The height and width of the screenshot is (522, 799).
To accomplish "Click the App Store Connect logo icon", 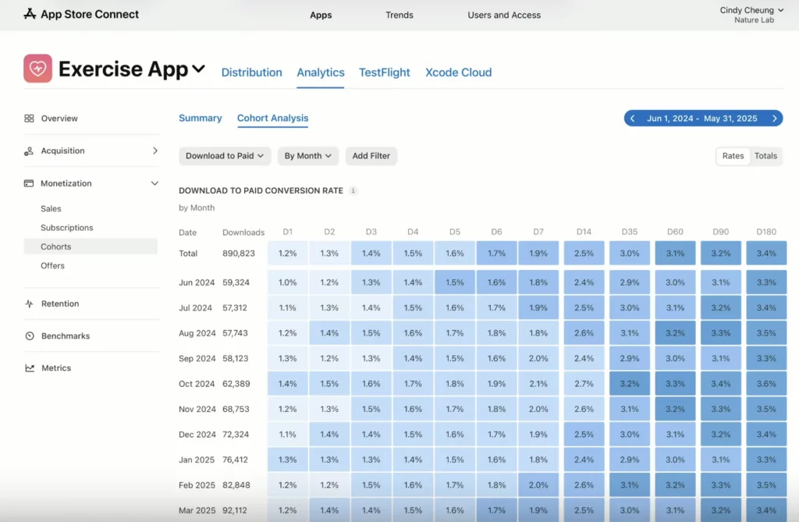I will (x=30, y=14).
